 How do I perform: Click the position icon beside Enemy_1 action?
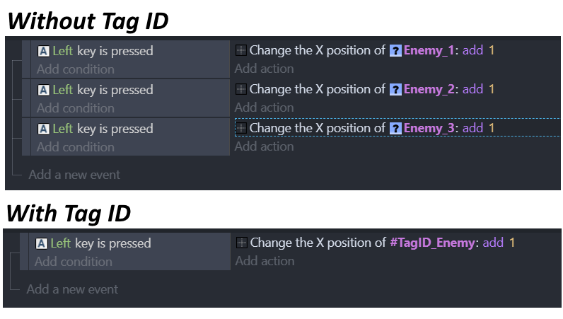pyautogui.click(x=241, y=50)
